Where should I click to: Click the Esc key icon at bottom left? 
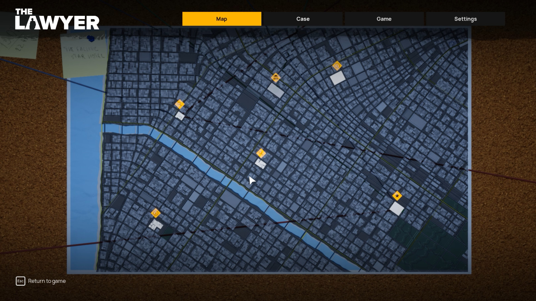(21, 281)
